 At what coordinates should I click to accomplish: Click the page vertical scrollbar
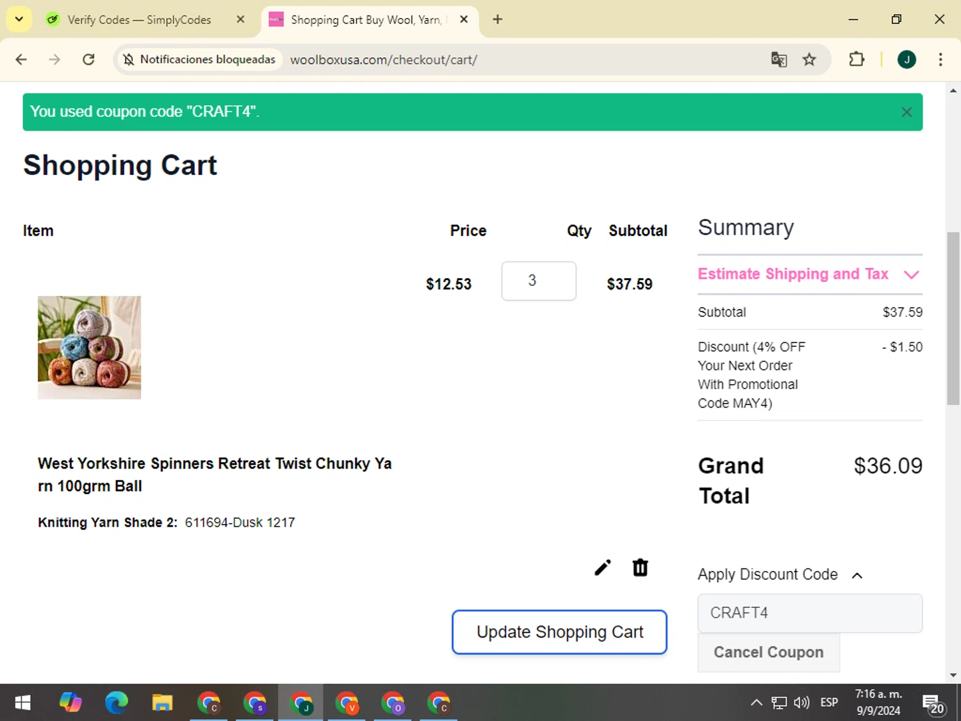pyautogui.click(x=953, y=319)
